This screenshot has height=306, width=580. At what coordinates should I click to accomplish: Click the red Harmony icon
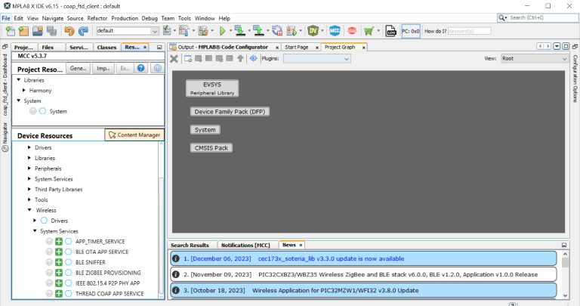[352, 31]
